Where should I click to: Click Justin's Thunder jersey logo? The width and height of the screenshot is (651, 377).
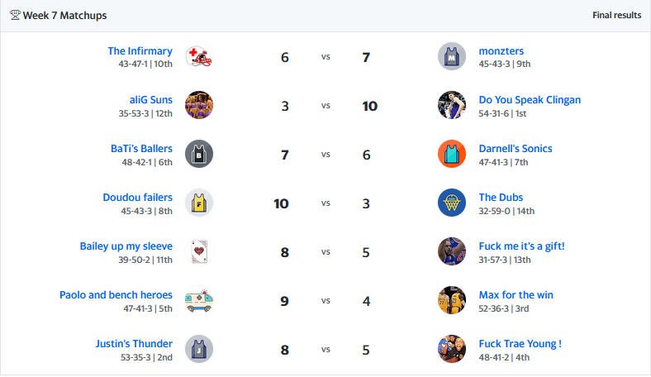[x=199, y=349]
